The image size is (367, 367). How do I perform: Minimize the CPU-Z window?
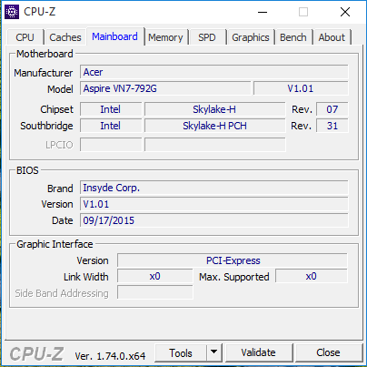click(263, 12)
